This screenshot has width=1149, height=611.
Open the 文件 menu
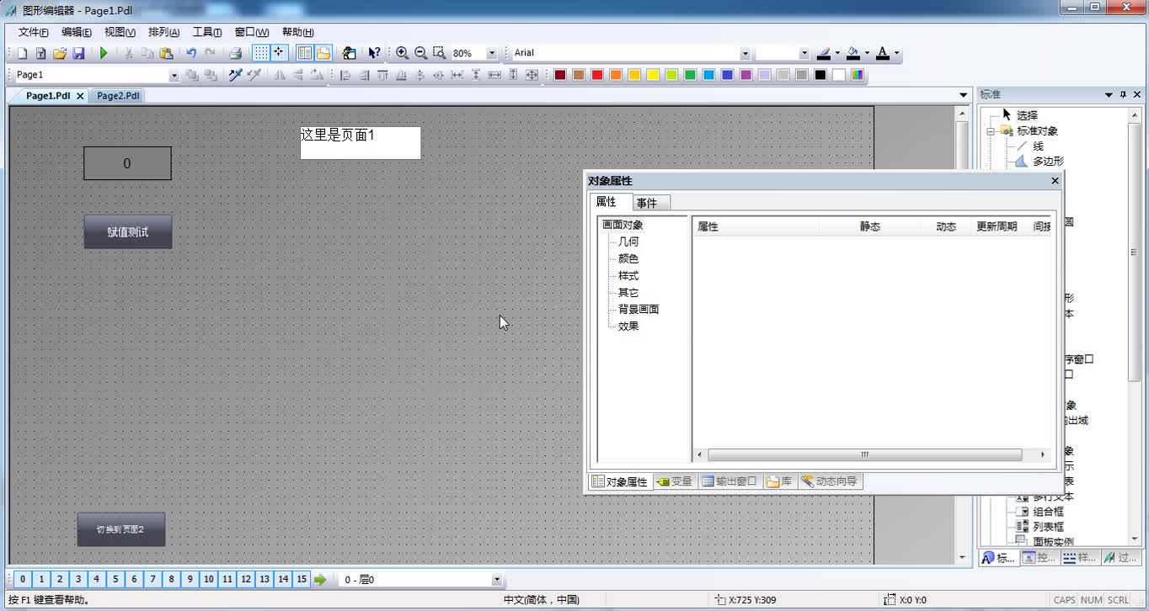tap(34, 32)
